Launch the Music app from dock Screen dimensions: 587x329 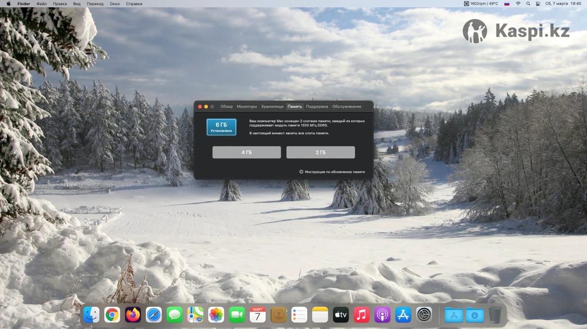click(x=361, y=315)
